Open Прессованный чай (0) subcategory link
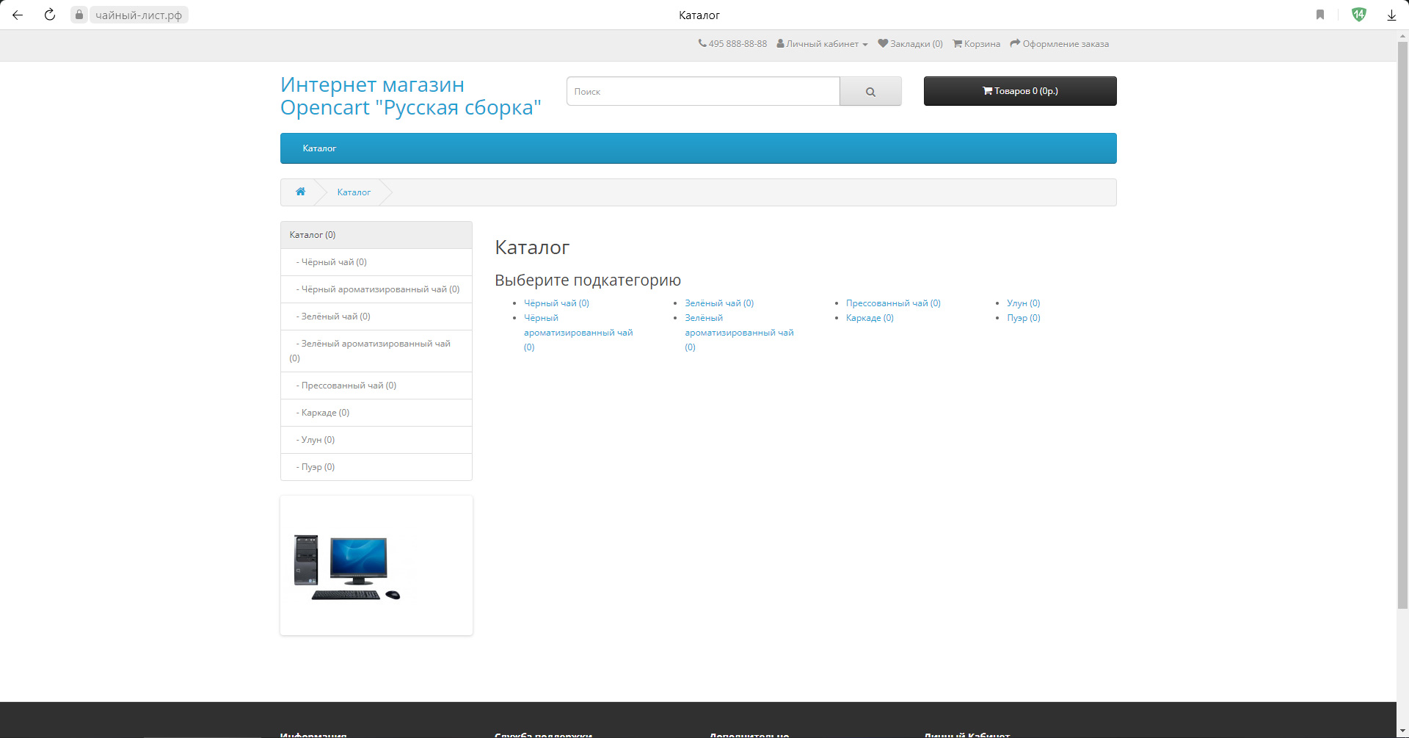The height and width of the screenshot is (738, 1409). pos(892,303)
